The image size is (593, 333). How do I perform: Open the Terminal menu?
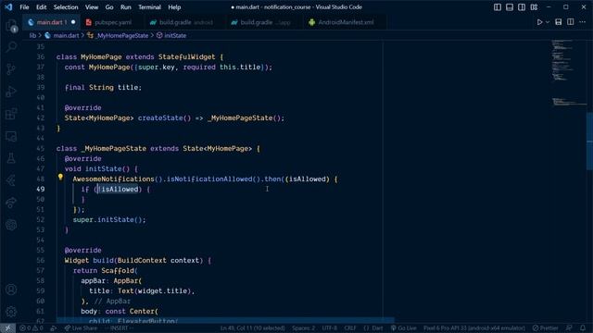(x=149, y=7)
